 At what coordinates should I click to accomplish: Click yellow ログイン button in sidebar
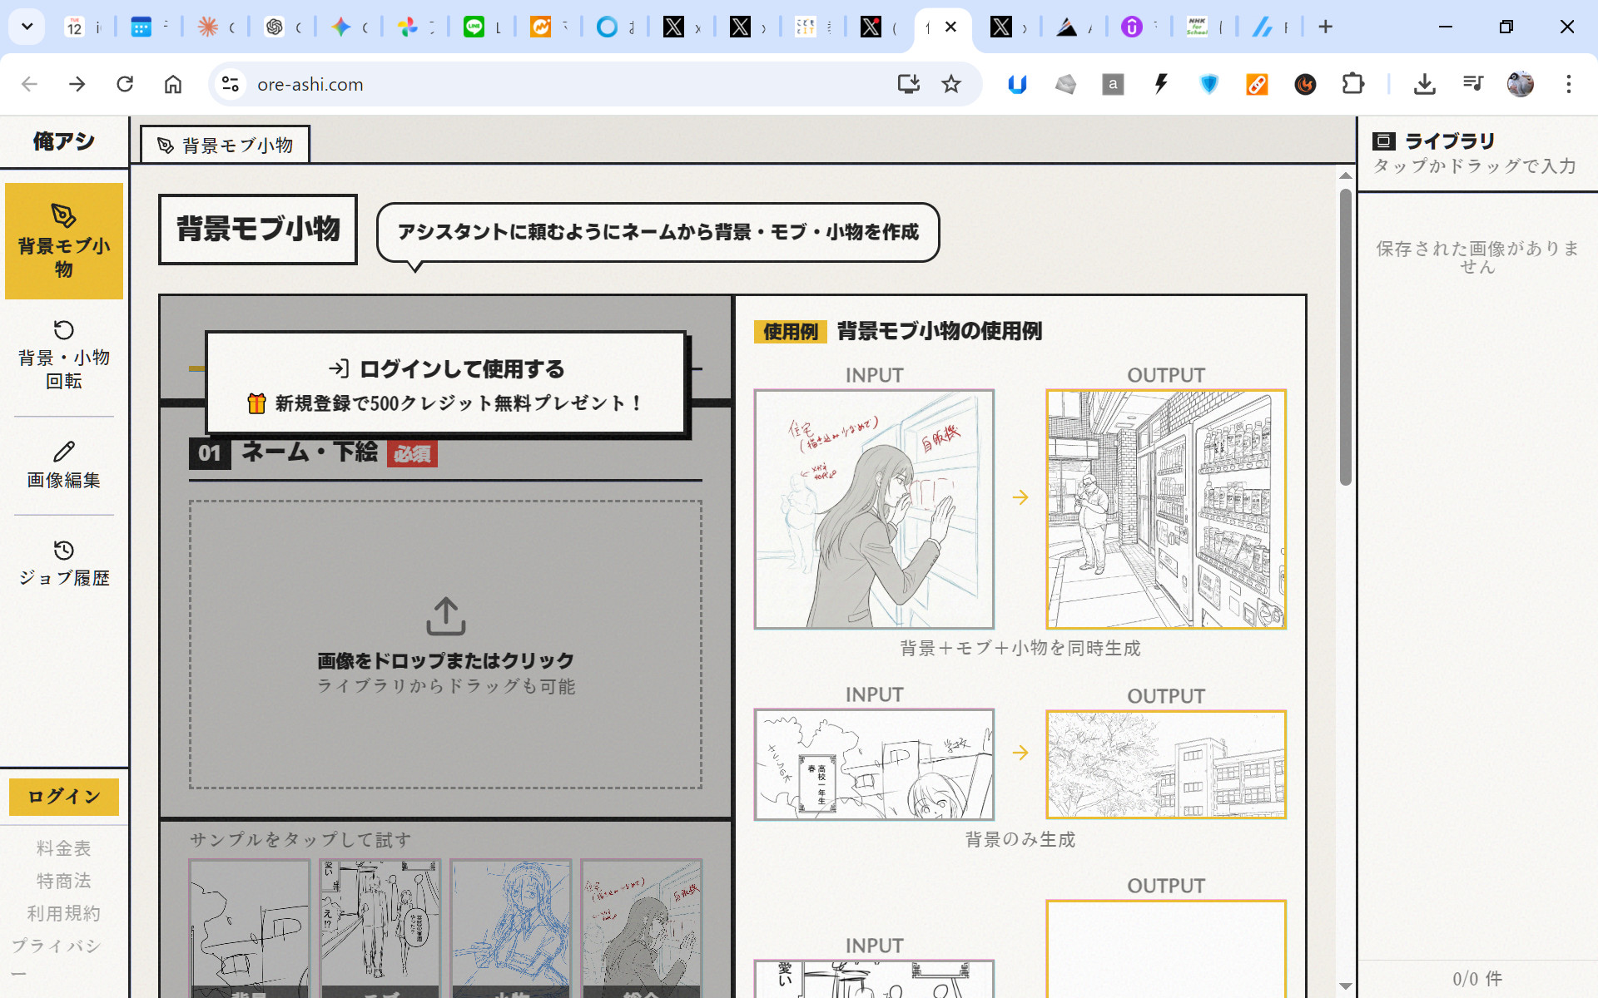64,797
